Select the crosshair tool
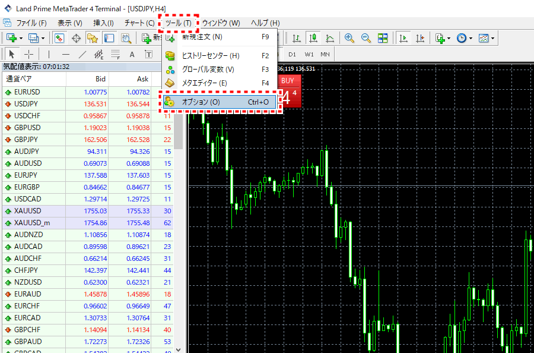Viewport: 534px width, 353px height. (x=29, y=54)
